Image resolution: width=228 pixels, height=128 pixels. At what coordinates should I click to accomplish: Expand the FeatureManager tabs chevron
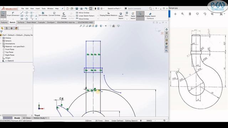click(x=32, y=28)
